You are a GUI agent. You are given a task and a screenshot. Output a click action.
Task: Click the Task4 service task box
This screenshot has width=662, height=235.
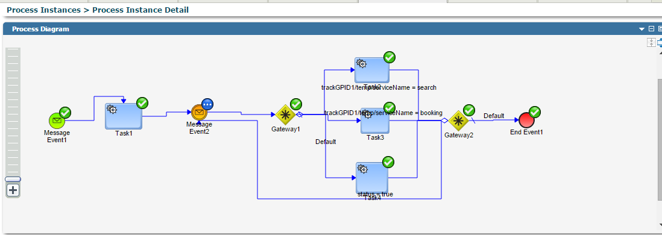click(371, 177)
